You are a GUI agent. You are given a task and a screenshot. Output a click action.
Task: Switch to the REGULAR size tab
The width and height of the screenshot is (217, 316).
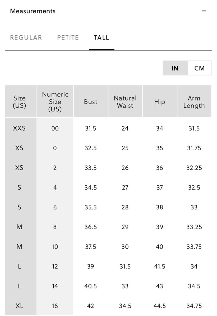[26, 37]
